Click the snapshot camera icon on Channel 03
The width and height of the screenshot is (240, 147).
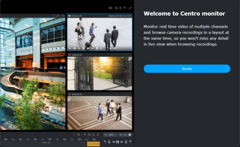pyautogui.click(x=75, y=48)
